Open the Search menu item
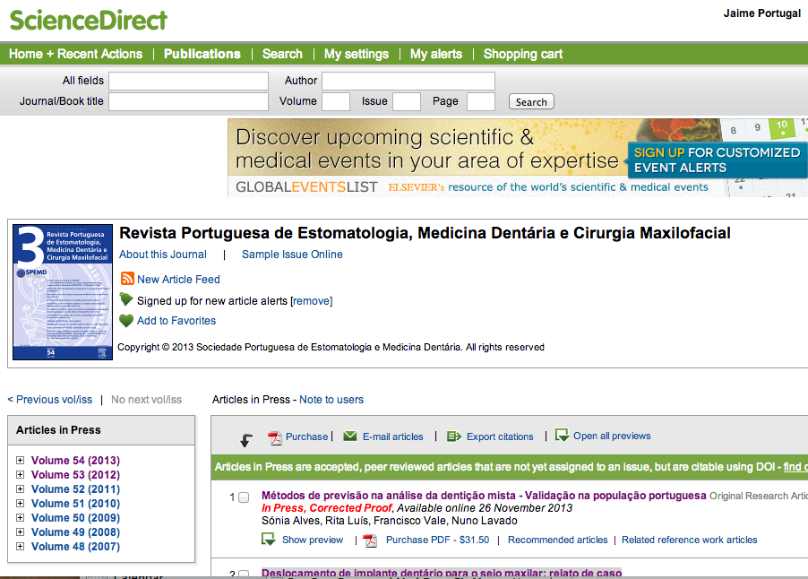This screenshot has height=579, width=808. coord(282,54)
